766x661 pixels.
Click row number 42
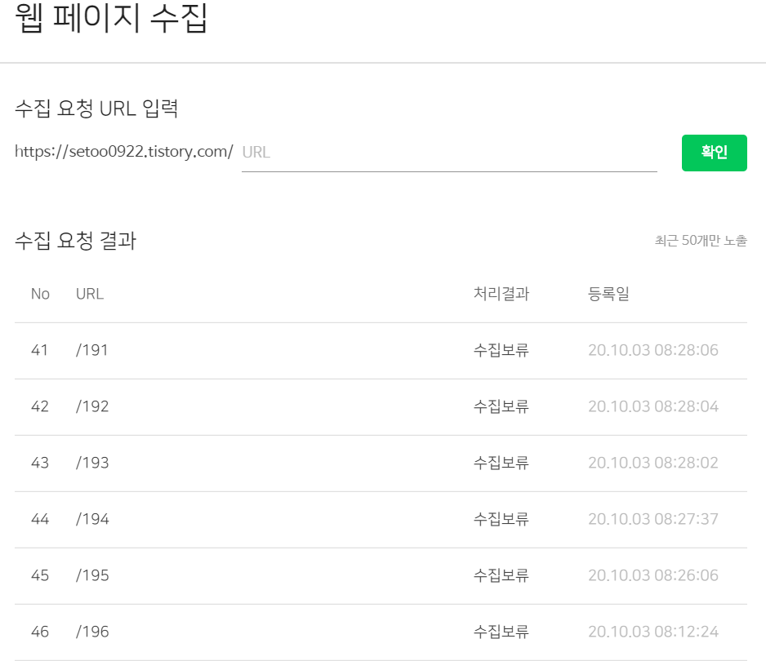[x=39, y=406]
